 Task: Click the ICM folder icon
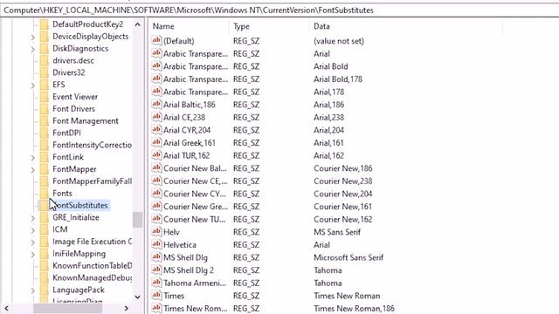click(45, 229)
